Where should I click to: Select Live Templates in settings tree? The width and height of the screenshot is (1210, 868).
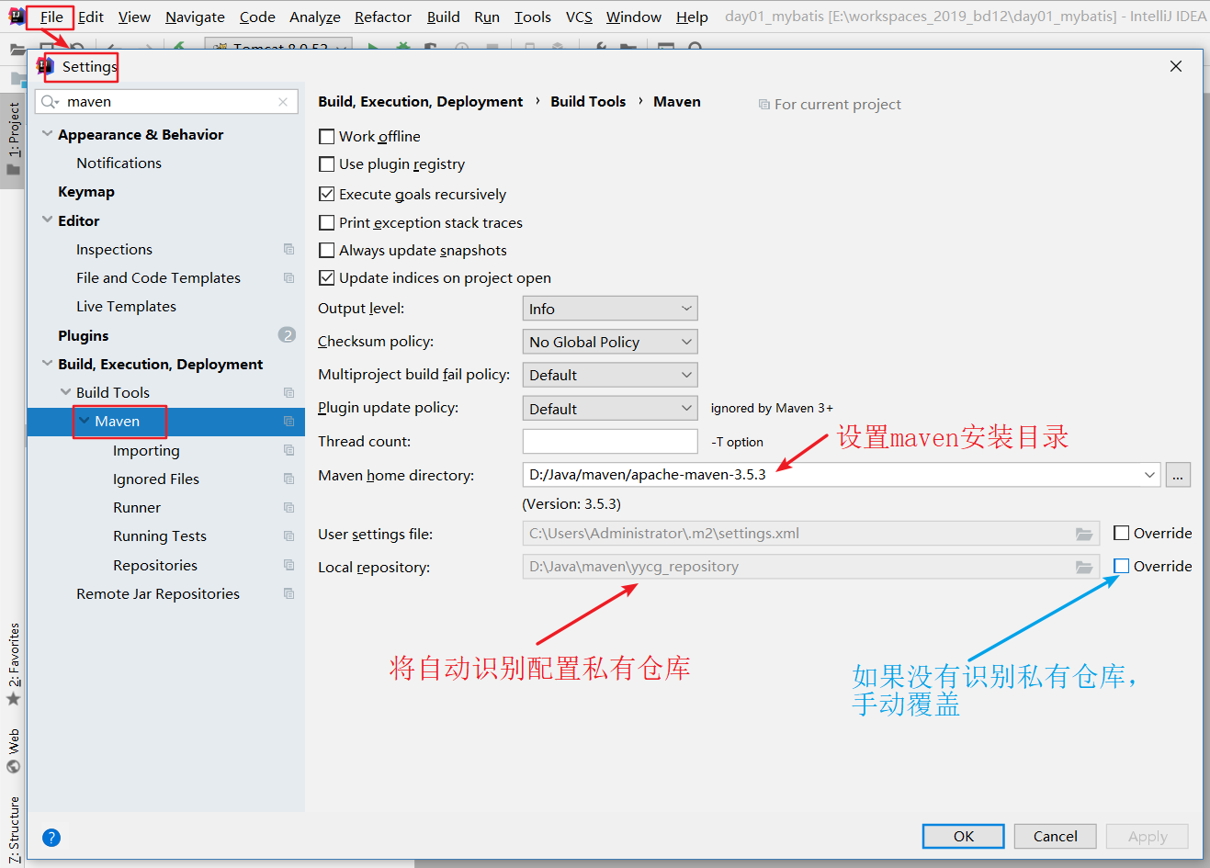(x=126, y=306)
